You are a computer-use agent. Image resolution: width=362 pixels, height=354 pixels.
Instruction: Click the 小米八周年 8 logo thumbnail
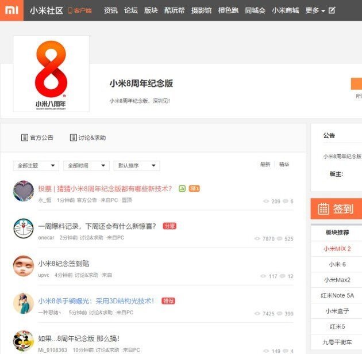click(51, 73)
